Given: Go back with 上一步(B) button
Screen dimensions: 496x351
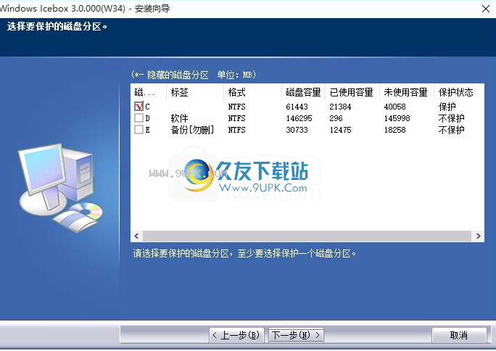Looking at the screenshot, I should 236,335.
